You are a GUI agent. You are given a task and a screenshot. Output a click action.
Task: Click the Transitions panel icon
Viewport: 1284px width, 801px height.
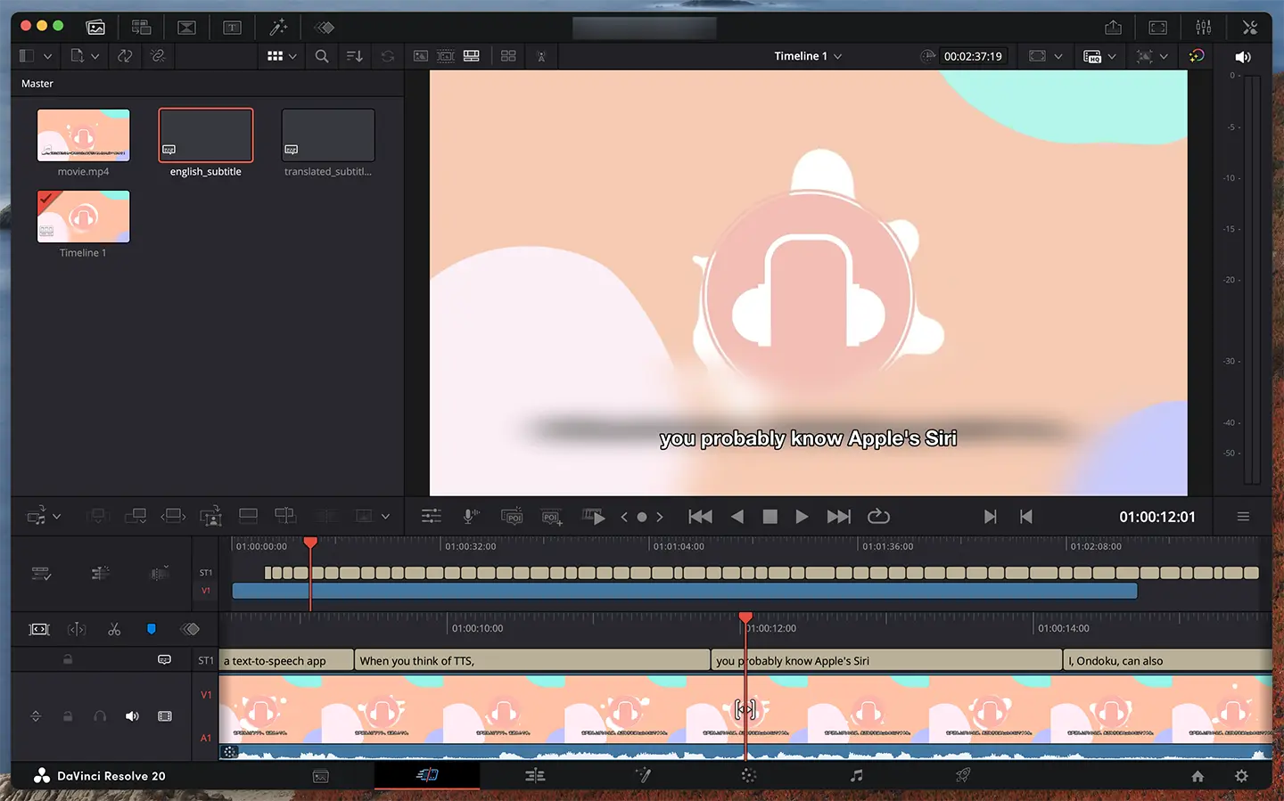pyautogui.click(x=186, y=28)
